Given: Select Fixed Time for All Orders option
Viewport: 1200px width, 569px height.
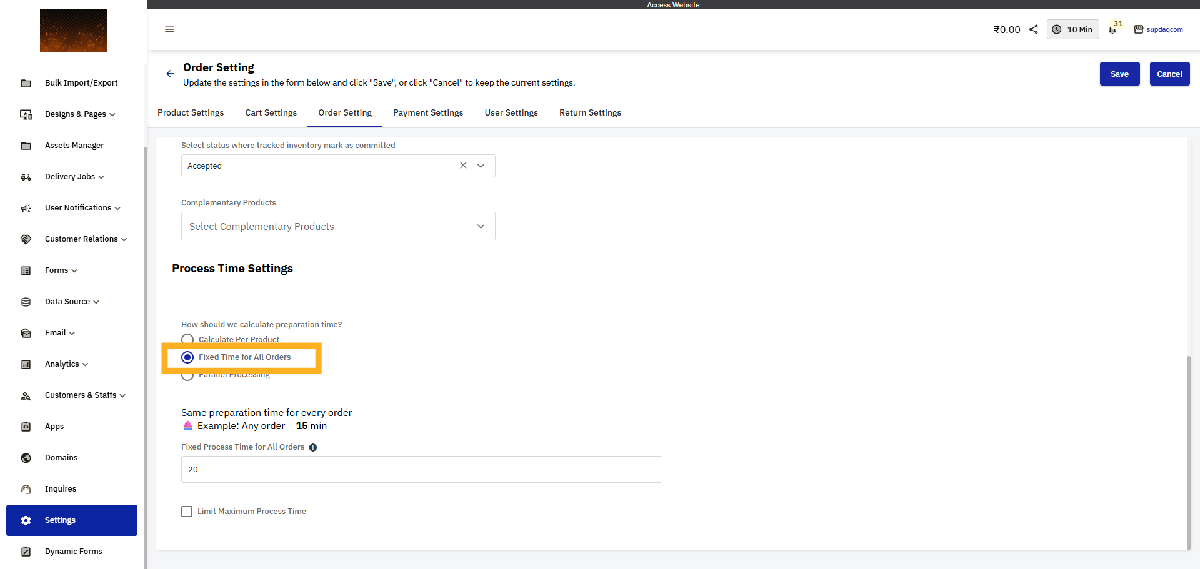Looking at the screenshot, I should click(x=187, y=357).
